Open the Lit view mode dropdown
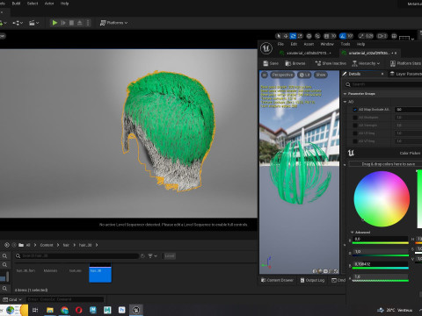Viewport: 422px width, 316px height. click(x=304, y=75)
